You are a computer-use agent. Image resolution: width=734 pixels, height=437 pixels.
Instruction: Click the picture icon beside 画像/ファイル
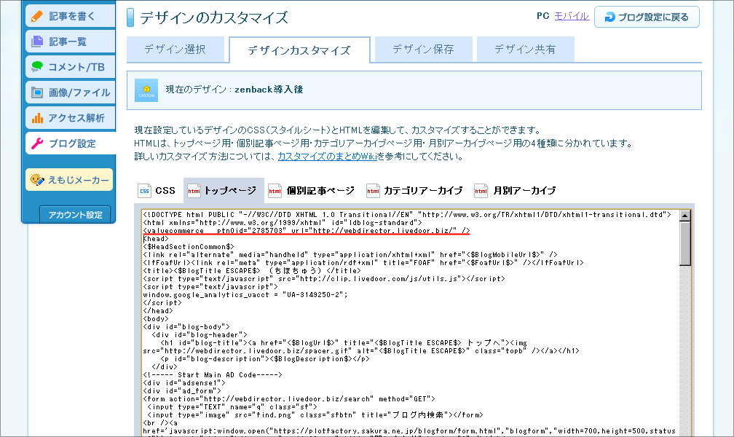point(37,92)
